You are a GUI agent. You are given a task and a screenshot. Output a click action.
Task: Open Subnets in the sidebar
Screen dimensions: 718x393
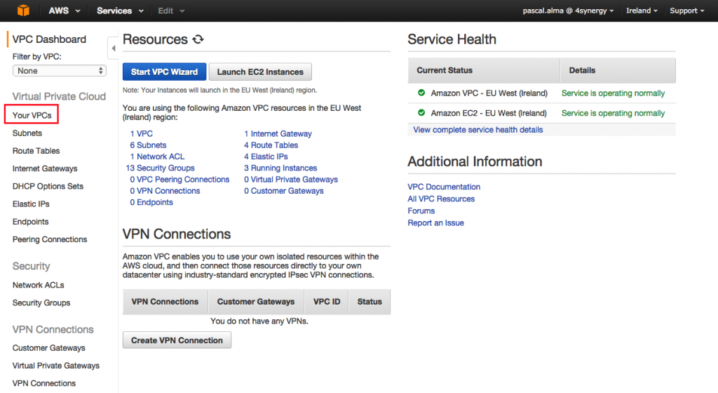[x=27, y=133]
